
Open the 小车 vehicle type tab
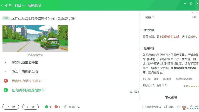tap(8, 5)
